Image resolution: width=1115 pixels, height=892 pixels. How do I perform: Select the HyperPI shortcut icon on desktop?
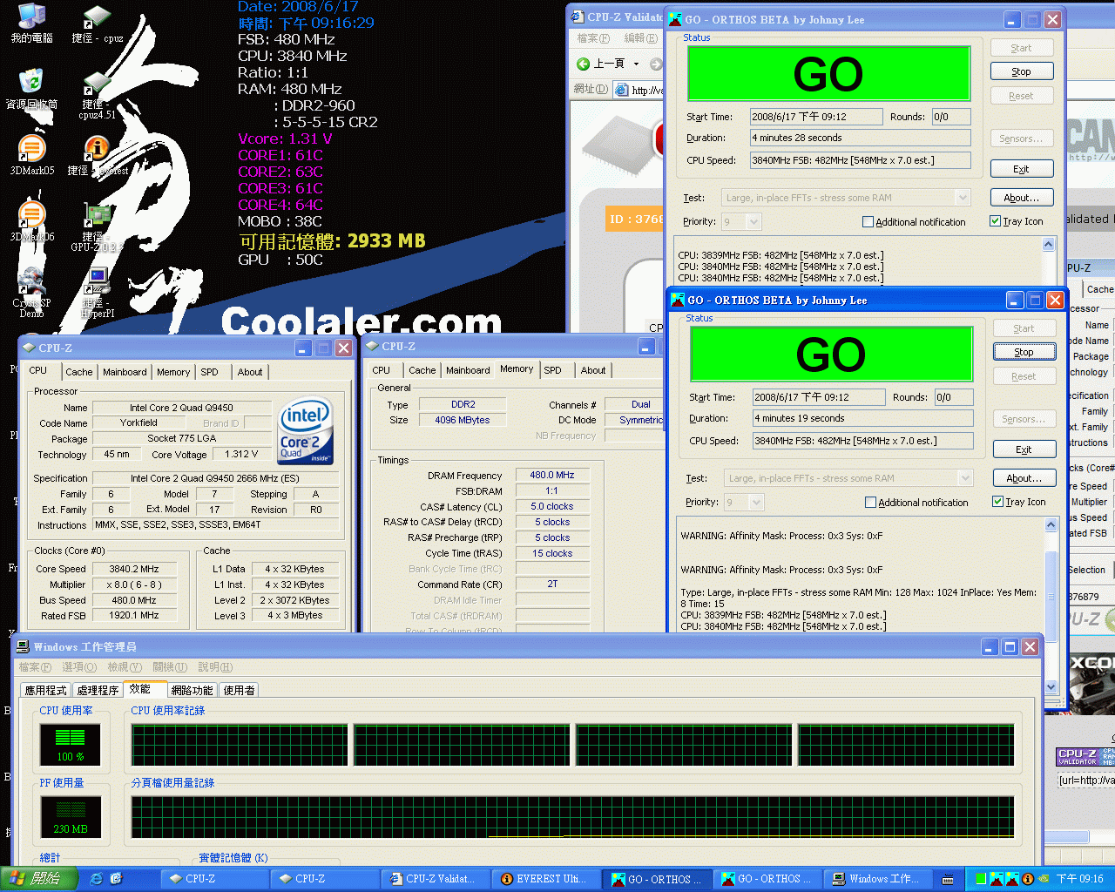pyautogui.click(x=97, y=293)
